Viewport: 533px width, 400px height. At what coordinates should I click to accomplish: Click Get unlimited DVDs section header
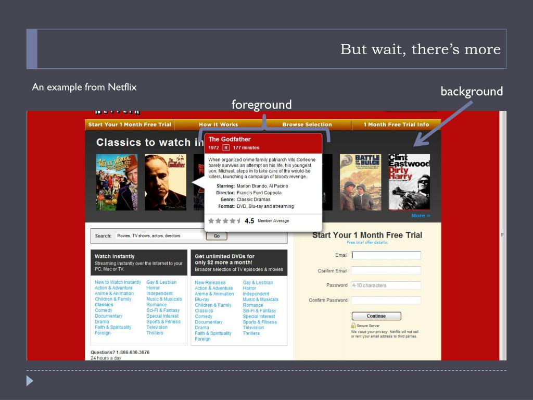click(x=239, y=262)
